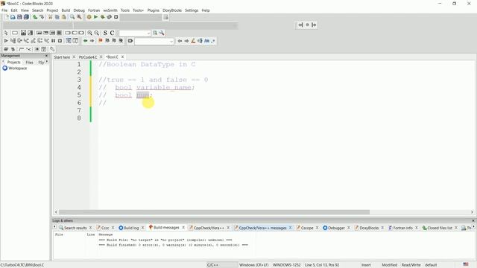Open the Plugins menu
The height and width of the screenshot is (268, 477).
coord(154,10)
